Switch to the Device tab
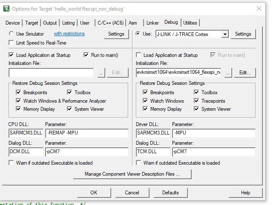 [13, 23]
